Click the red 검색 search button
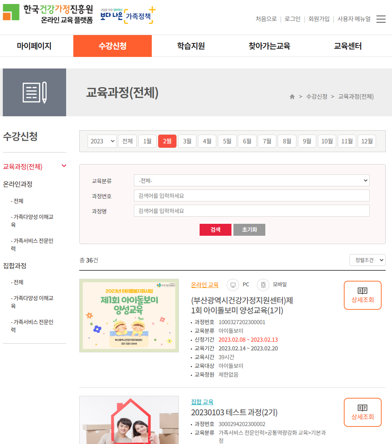Screen dimensions: 392x444 [215, 230]
